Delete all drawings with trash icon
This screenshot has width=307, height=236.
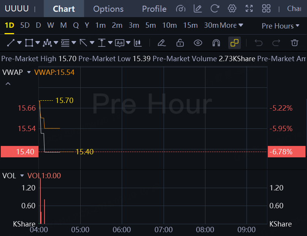[294, 43]
